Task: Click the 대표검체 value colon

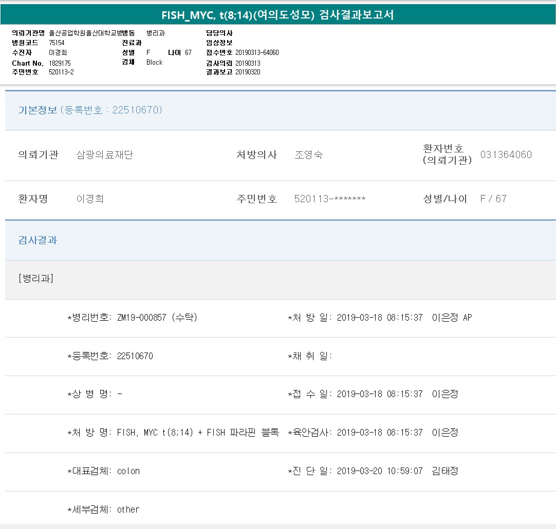Action: point(128,471)
